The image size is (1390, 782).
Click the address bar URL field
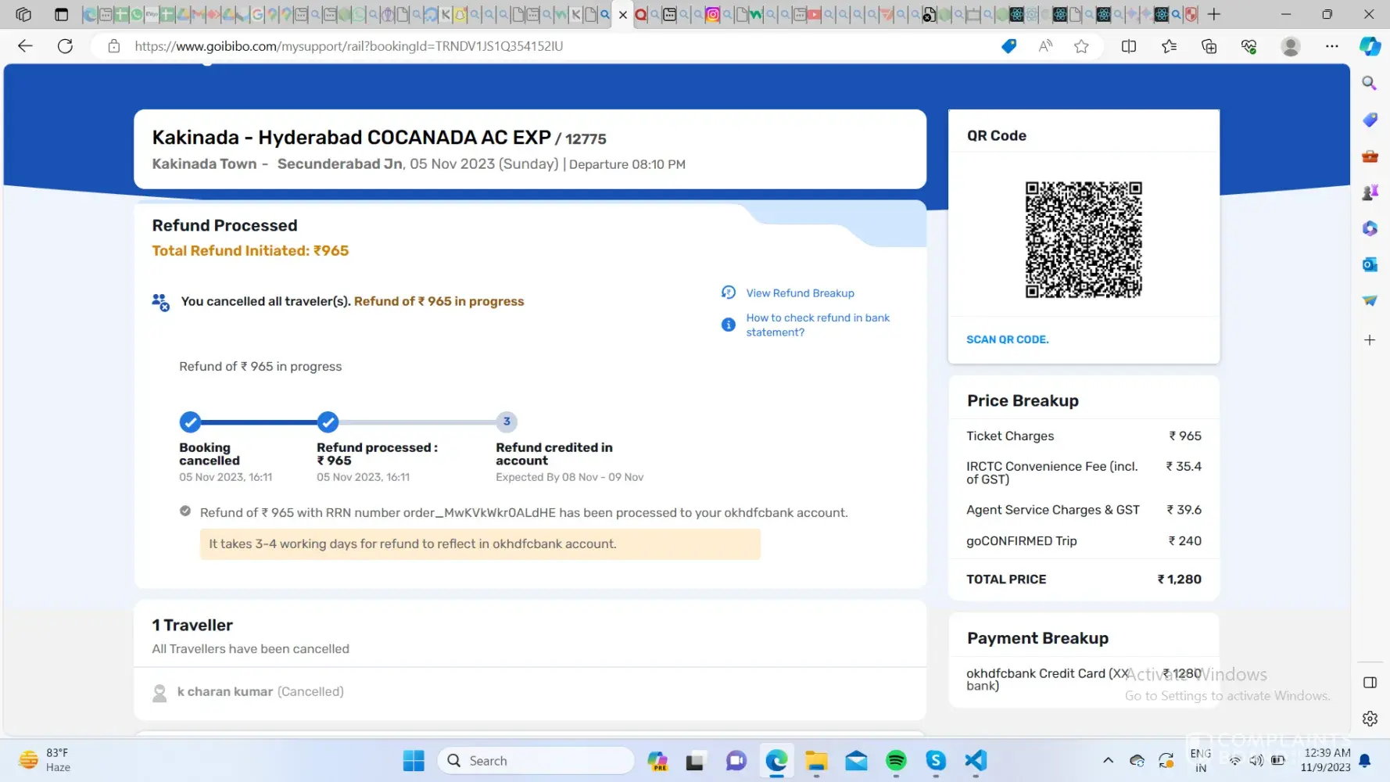pyautogui.click(x=547, y=46)
